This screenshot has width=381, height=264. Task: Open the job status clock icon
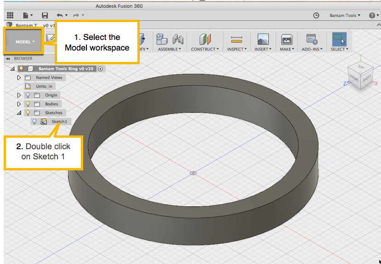click(316, 16)
